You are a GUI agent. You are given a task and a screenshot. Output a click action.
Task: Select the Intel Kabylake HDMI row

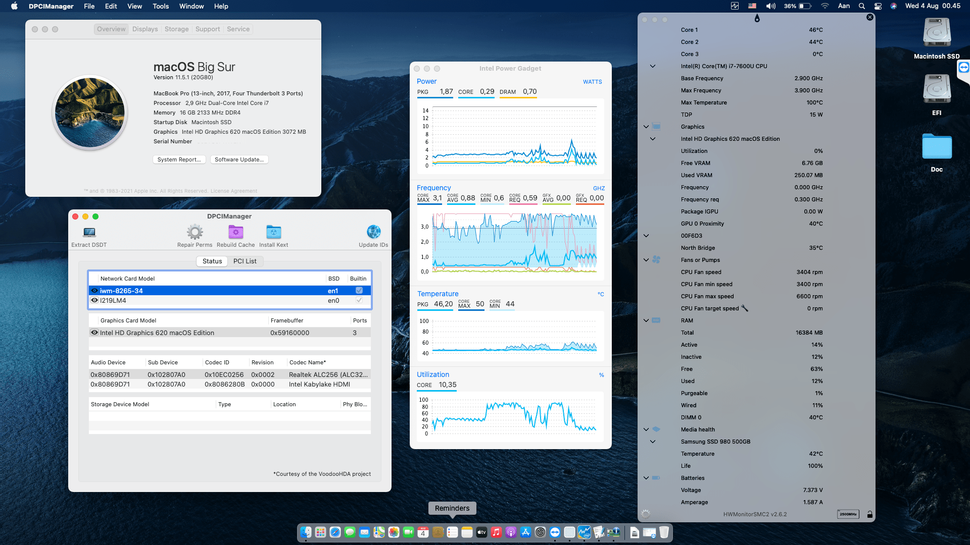230,384
